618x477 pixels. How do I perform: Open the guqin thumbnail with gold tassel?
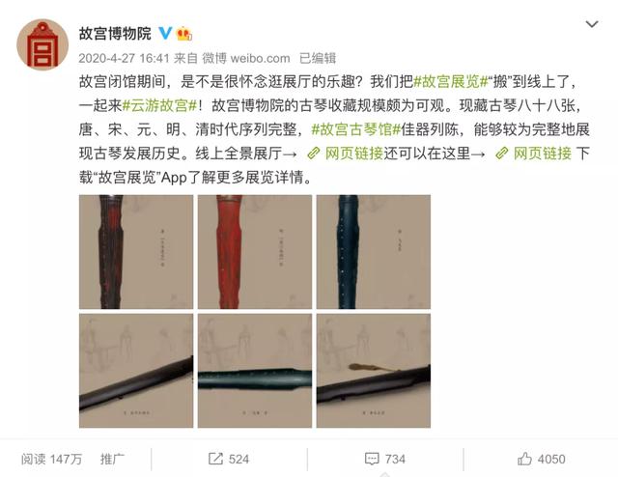tap(374, 371)
